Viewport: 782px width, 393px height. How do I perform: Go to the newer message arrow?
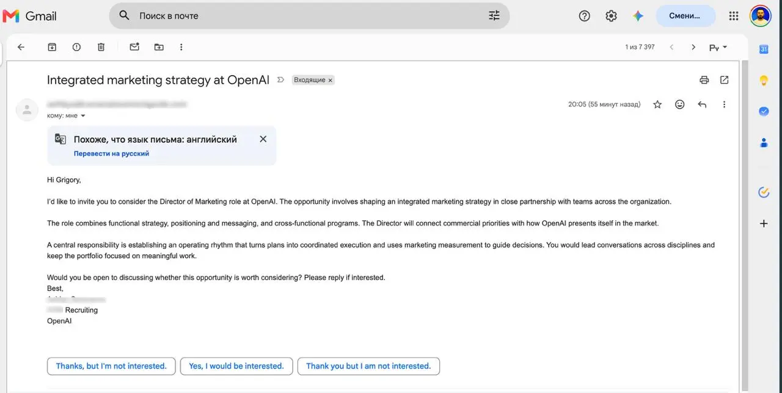pos(671,47)
